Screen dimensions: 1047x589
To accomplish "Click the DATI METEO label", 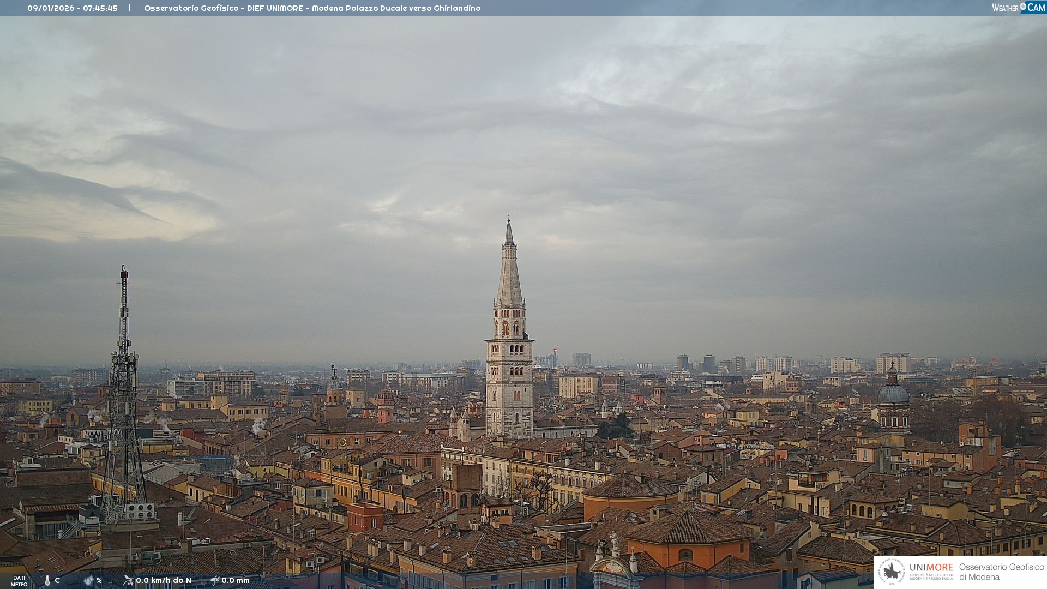I will point(19,581).
